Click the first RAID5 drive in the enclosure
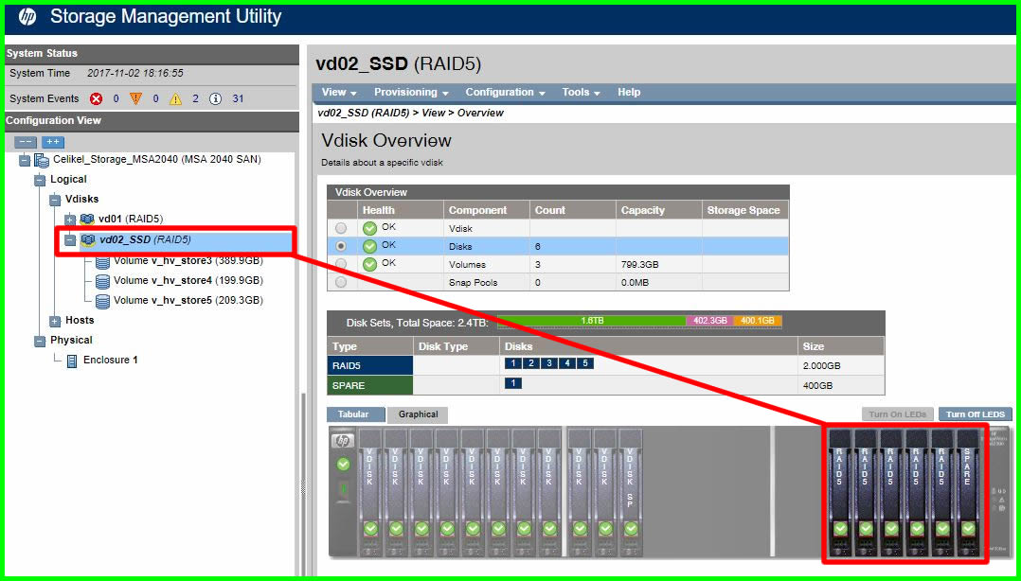The image size is (1021, 581). (x=840, y=492)
